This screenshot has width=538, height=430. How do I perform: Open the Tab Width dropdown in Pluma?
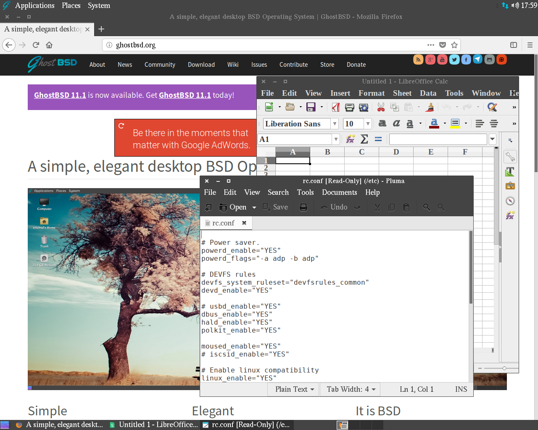pos(351,389)
